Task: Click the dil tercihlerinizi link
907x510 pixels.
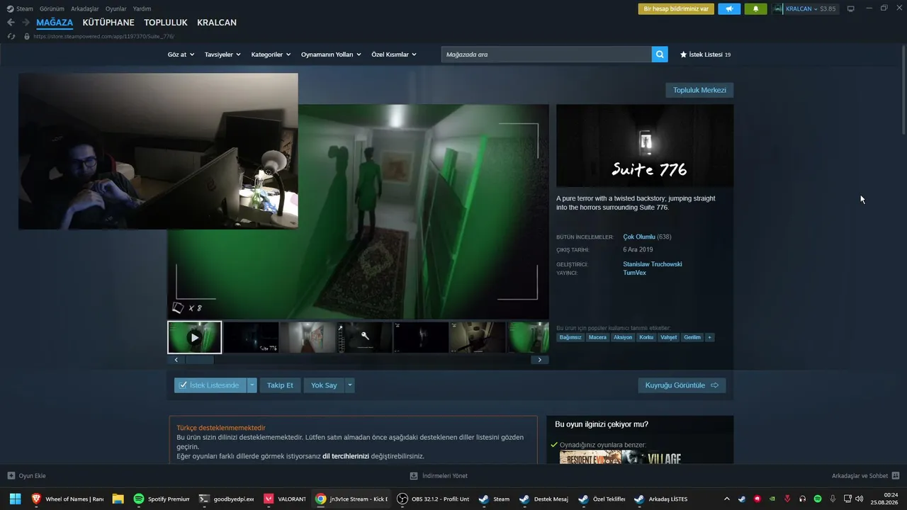Action: (346, 456)
